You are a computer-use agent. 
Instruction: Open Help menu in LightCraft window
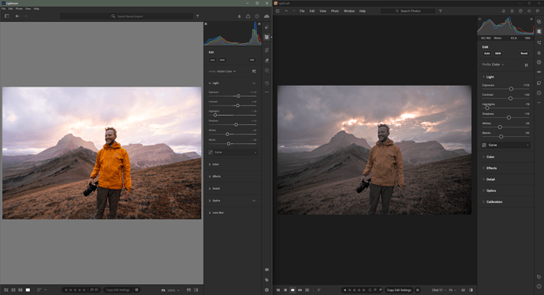(x=362, y=11)
